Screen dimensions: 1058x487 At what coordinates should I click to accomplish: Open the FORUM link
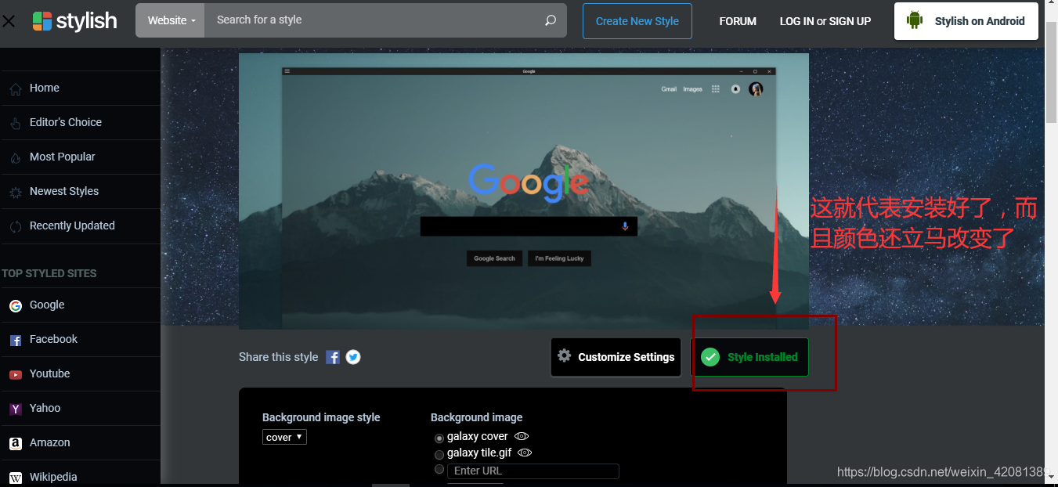738,21
